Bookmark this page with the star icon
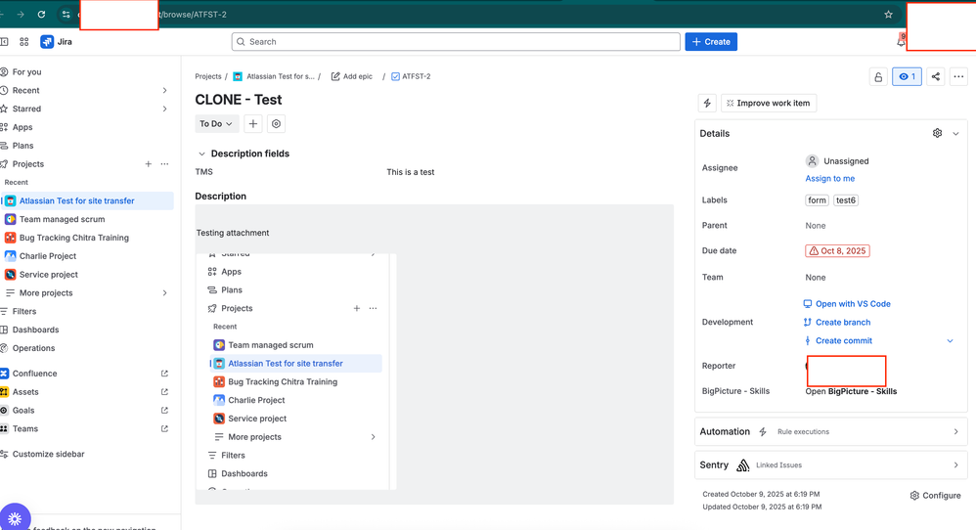Image resolution: width=976 pixels, height=530 pixels. [x=888, y=15]
